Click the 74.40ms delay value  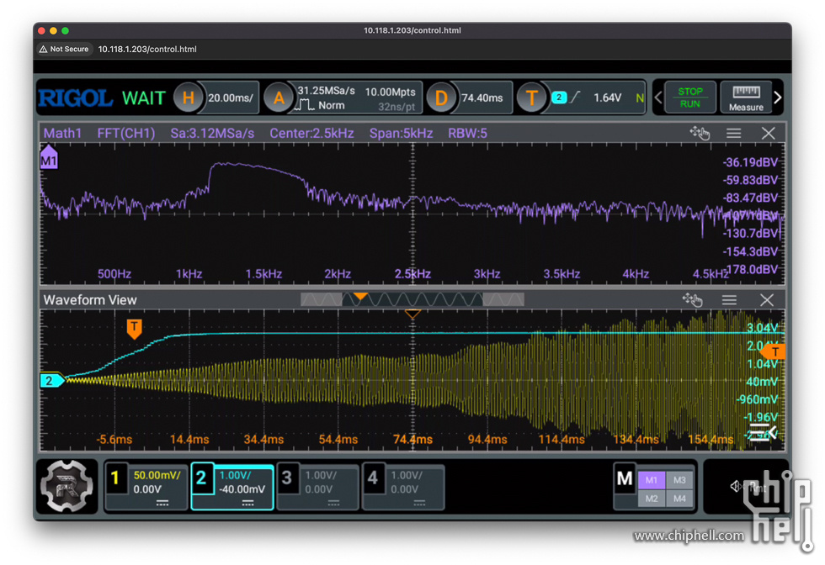(482, 98)
